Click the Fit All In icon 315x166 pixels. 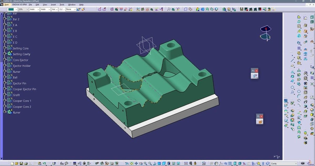132,163
